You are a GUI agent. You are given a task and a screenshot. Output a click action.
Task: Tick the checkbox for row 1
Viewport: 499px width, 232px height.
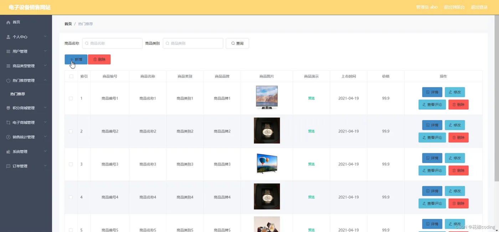(x=71, y=98)
